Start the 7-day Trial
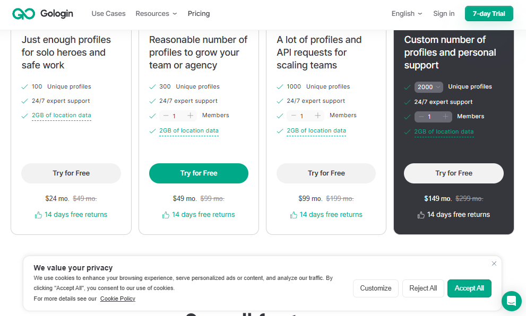This screenshot has height=316, width=526. pos(489,14)
